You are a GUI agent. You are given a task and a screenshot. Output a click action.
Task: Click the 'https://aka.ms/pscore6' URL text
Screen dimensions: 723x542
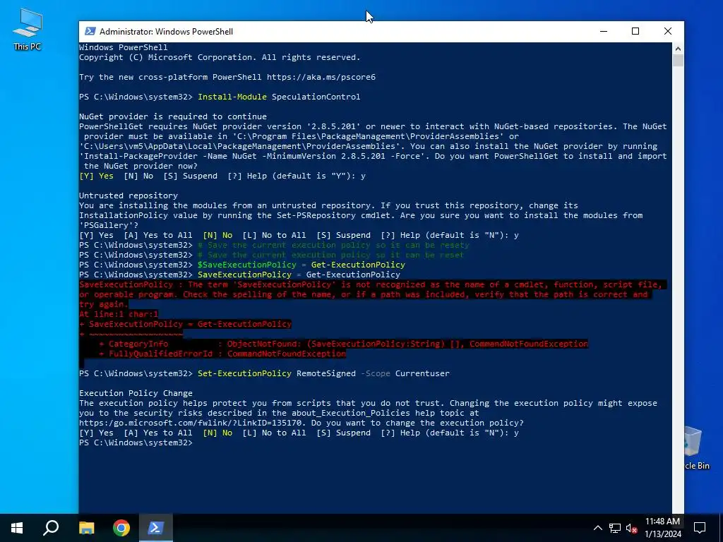coord(321,77)
